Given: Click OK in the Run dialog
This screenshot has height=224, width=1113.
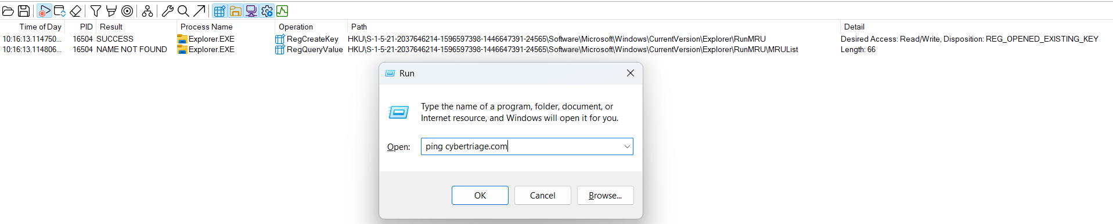Looking at the screenshot, I should coord(480,196).
